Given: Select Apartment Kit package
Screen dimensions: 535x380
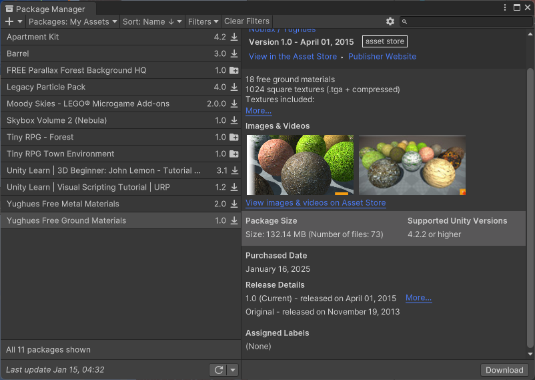Looking at the screenshot, I should [121, 37].
